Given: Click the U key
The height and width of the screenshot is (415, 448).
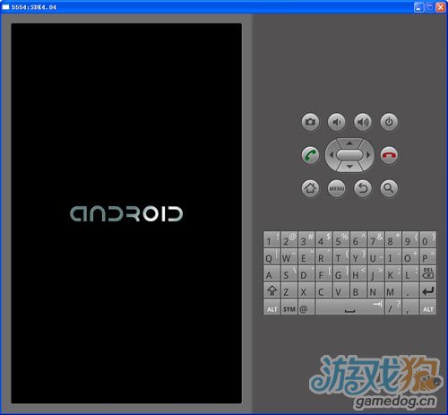Looking at the screenshot, I should 375,256.
